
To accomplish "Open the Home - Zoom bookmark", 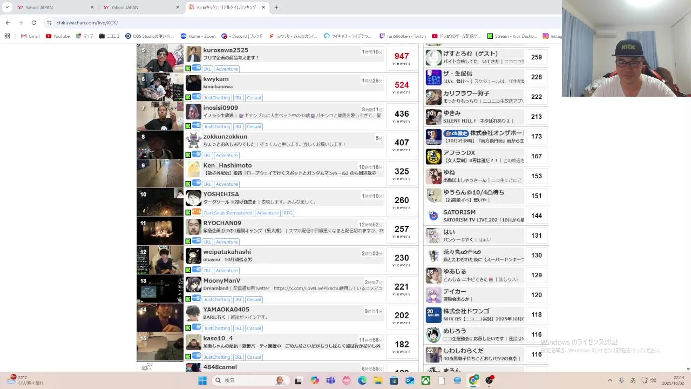I will (198, 36).
